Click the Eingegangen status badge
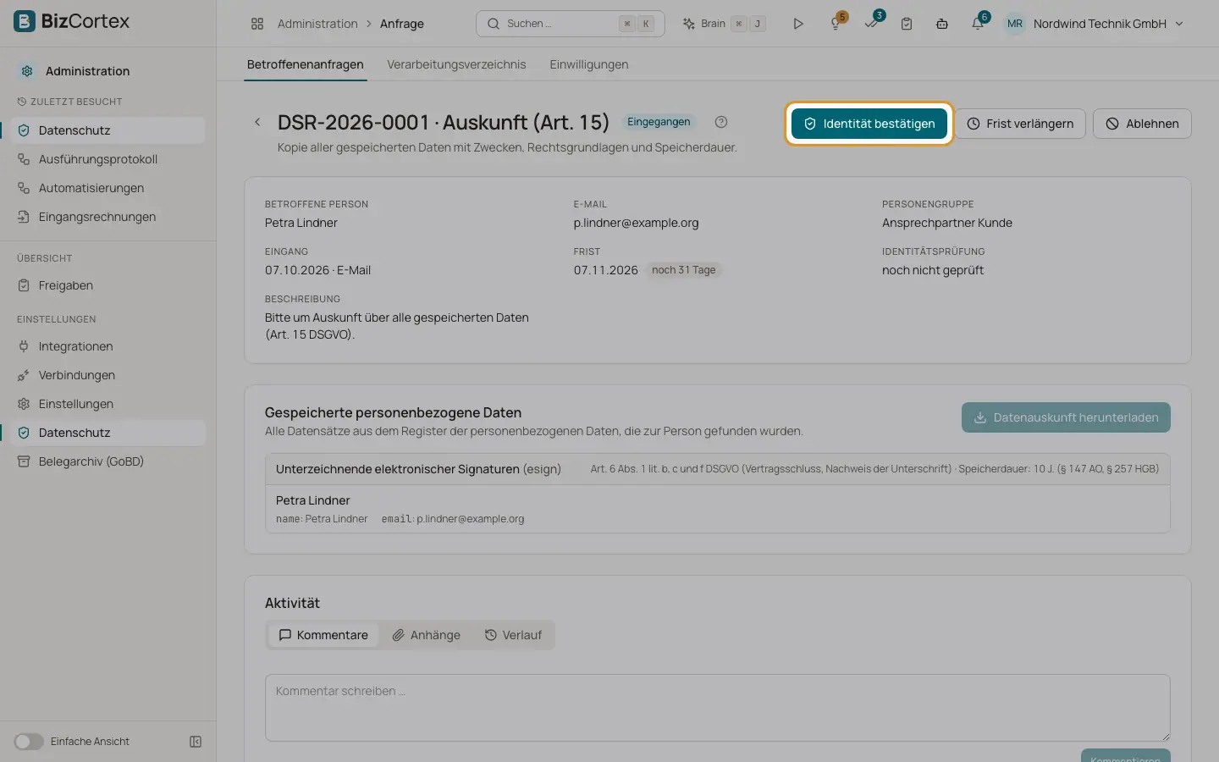 659,122
